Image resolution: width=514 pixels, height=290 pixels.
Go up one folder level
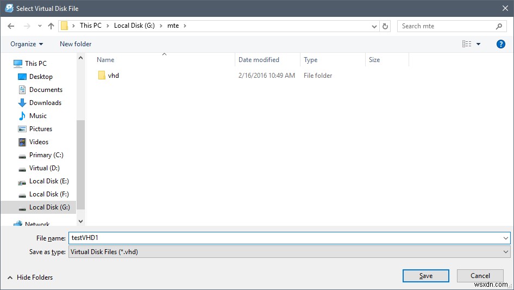(51, 26)
